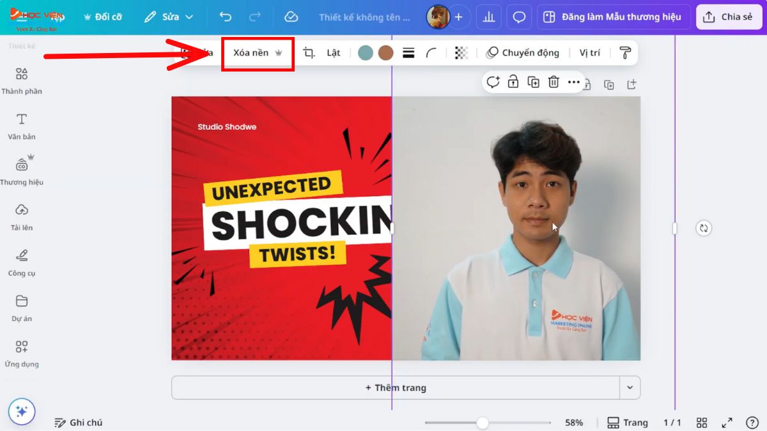The height and width of the screenshot is (431, 767).
Task: Pick the brown color swatch
Action: 385,53
